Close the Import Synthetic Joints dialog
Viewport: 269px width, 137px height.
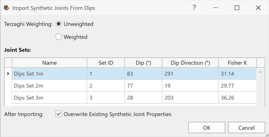[258, 8]
